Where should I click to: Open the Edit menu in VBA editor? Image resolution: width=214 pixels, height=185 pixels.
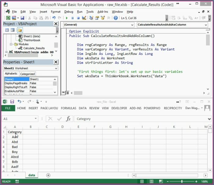[x=23, y=12]
